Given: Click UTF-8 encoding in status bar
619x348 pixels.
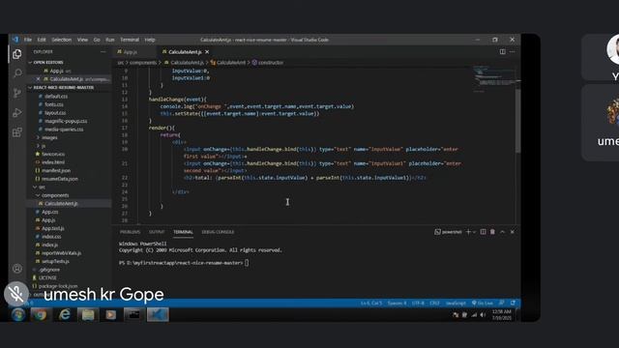Looking at the screenshot, I should (418, 304).
